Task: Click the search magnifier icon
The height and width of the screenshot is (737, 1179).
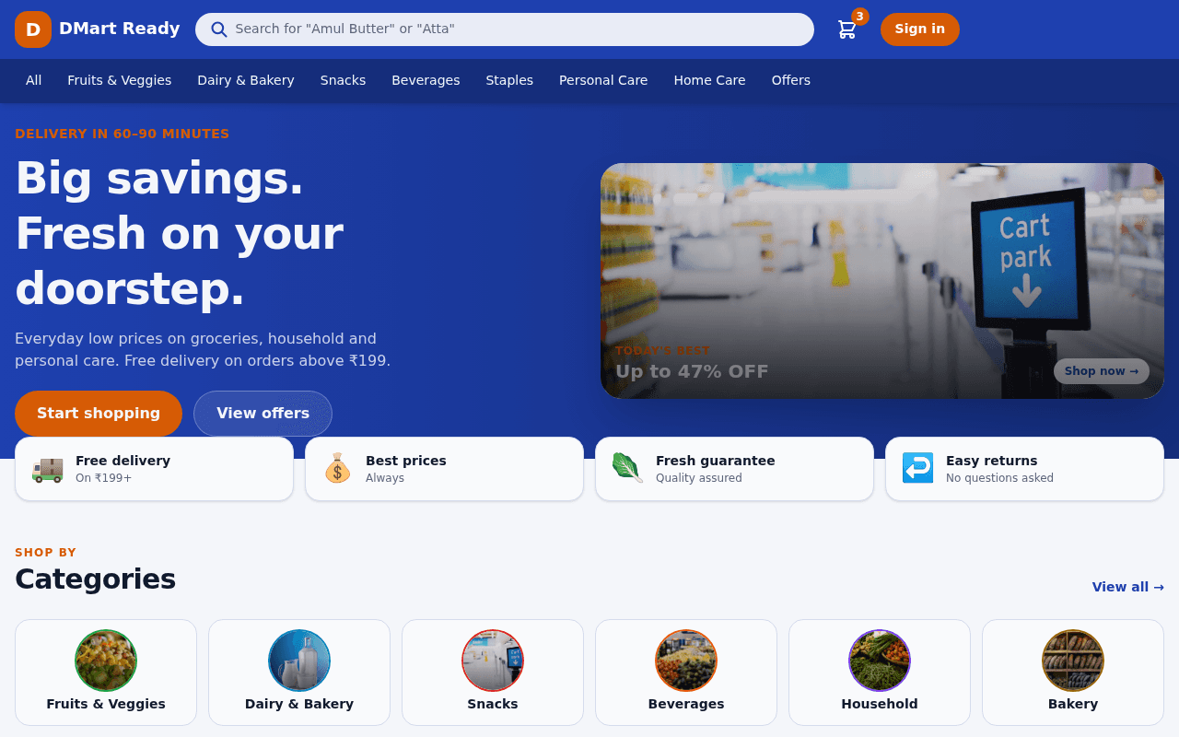Action: click(219, 29)
